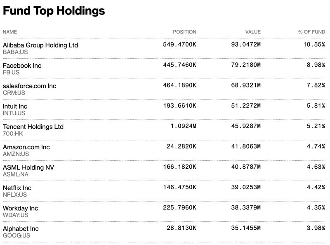Open the Workday Inc holding

point(21,208)
